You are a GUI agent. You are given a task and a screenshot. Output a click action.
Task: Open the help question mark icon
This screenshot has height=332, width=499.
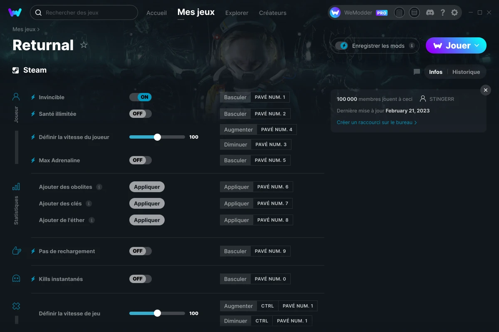pos(442,12)
